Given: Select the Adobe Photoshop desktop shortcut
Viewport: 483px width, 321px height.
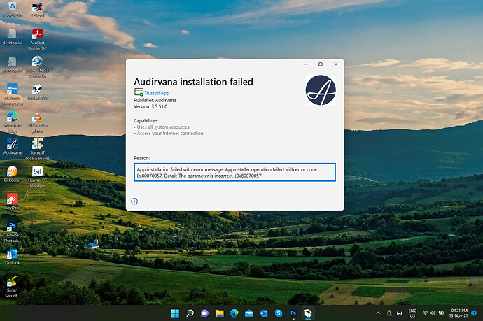Looking at the screenshot, I should [x=13, y=231].
